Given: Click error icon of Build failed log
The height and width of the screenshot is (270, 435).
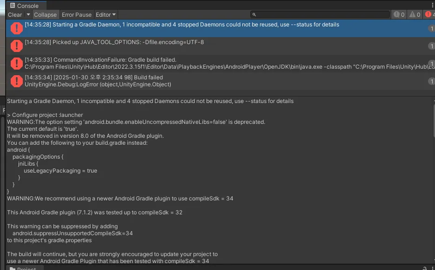Looking at the screenshot, I should coord(17,81).
